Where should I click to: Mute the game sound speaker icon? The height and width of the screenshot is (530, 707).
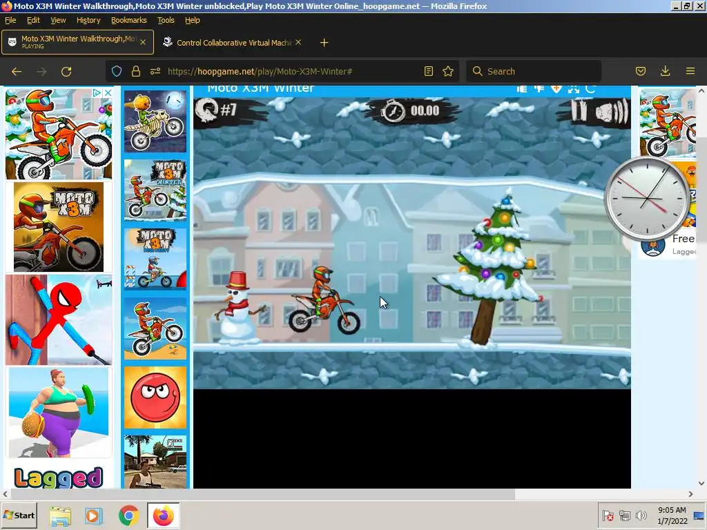click(611, 111)
